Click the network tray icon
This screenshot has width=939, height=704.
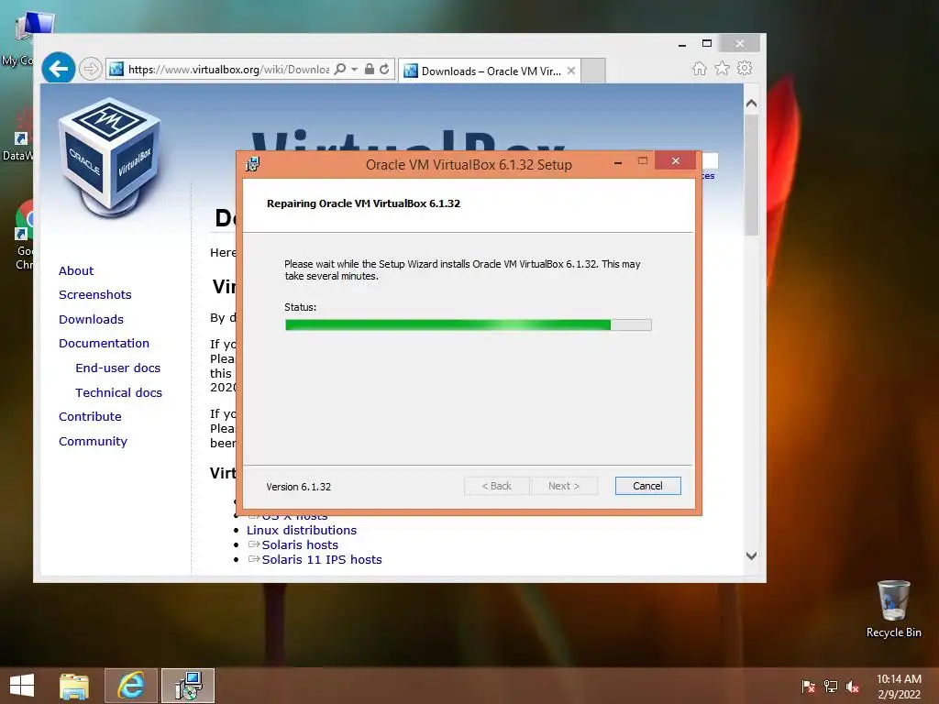830,687
